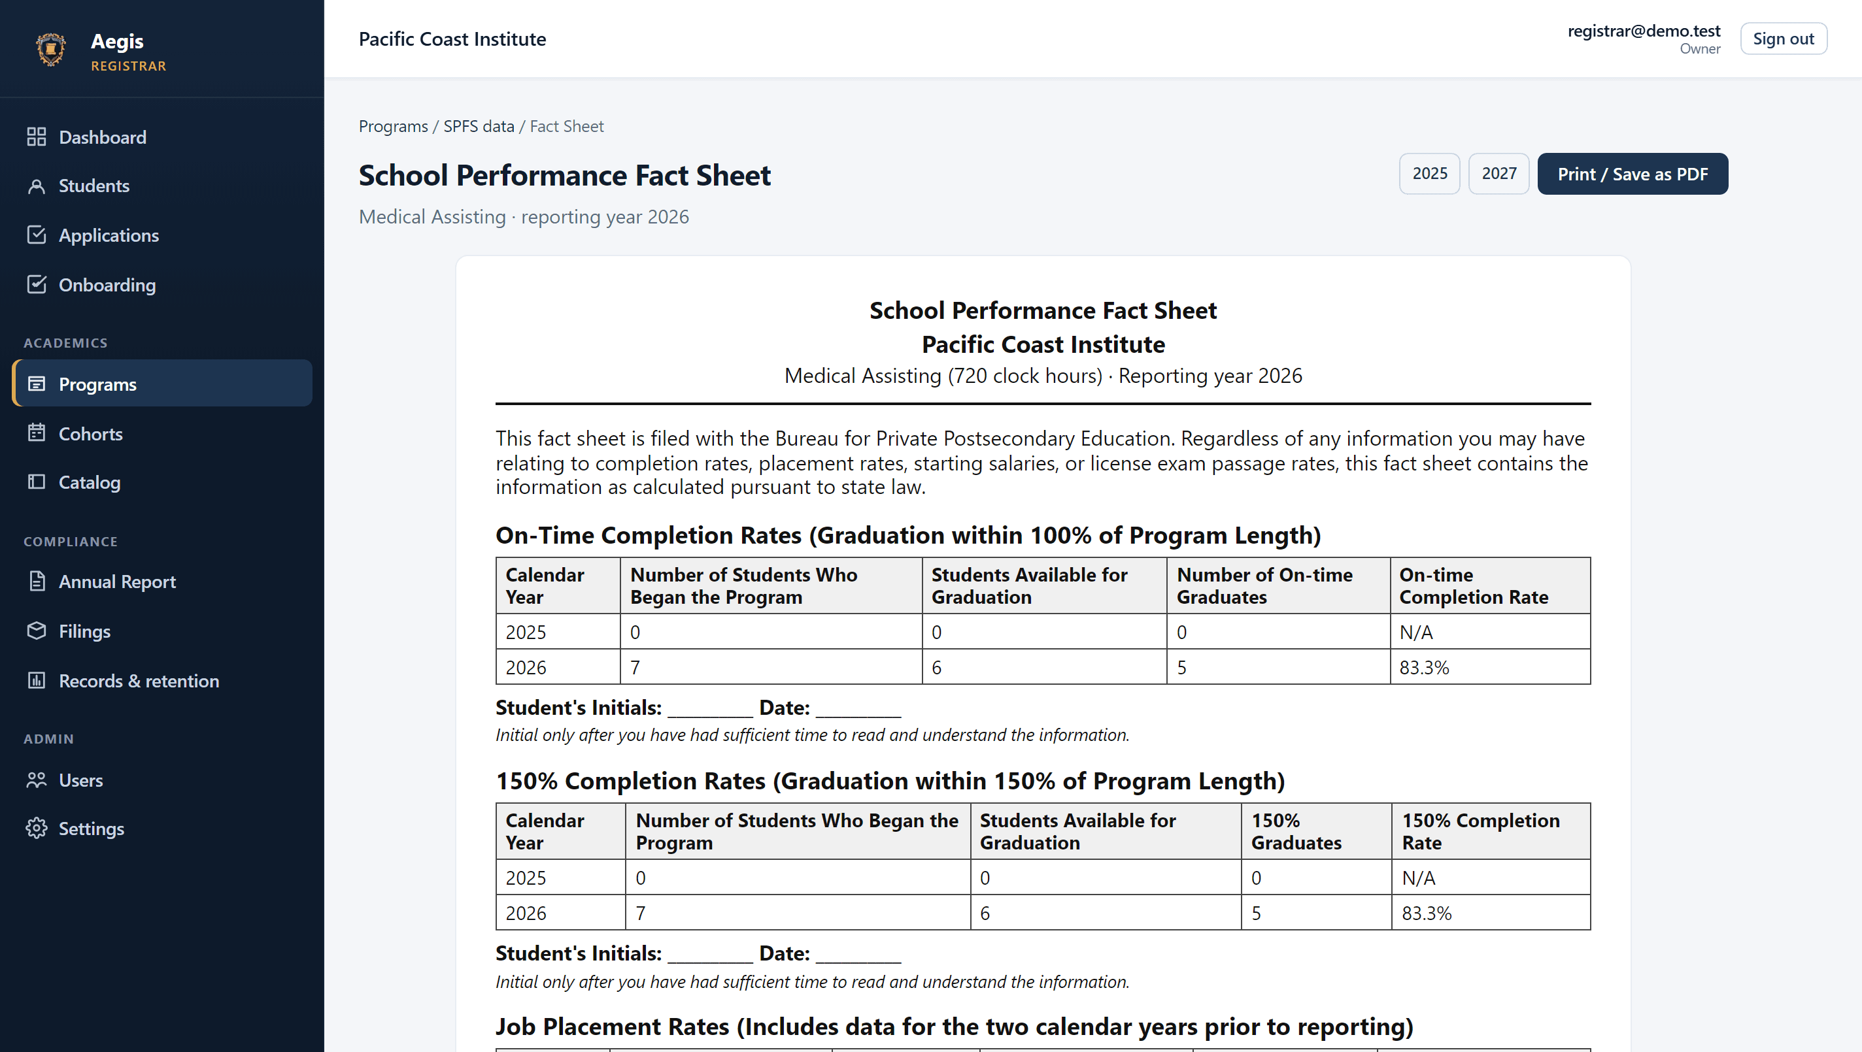Click registrar@demo.test account email
The width and height of the screenshot is (1862, 1052).
click(1644, 30)
